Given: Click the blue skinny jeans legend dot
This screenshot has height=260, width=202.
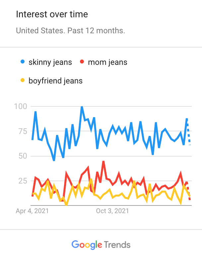Looking at the screenshot, I should tap(23, 62).
